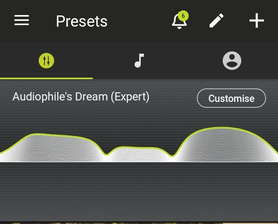Image resolution: width=278 pixels, height=224 pixels.
Task: Open the hamburger navigation menu
Action: point(22,20)
